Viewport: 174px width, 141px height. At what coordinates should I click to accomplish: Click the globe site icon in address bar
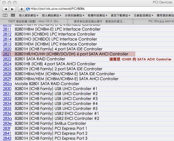[28, 9]
